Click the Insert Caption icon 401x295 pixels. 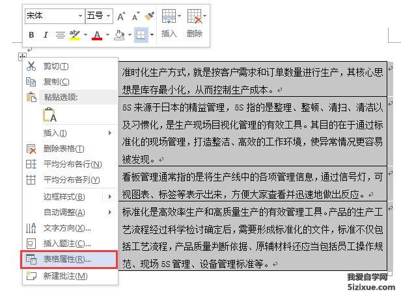31,244
